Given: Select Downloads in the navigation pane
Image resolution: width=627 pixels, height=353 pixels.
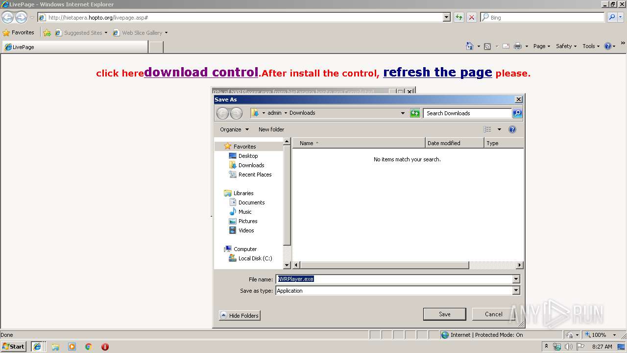Looking at the screenshot, I should (251, 165).
